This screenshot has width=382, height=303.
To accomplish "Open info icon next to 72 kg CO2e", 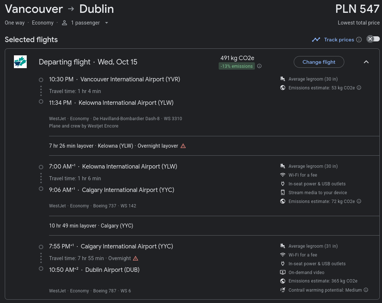I will click(x=359, y=201).
